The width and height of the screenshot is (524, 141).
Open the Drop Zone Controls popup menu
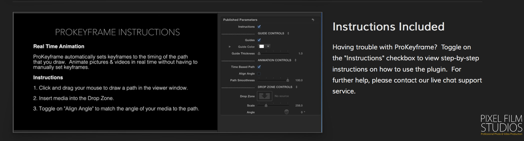pos(296,87)
